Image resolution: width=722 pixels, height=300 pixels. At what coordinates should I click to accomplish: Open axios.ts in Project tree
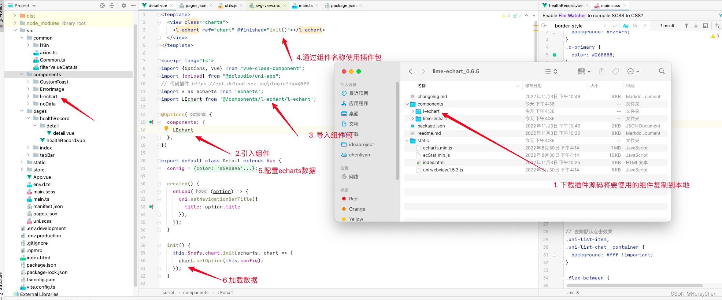[48, 52]
